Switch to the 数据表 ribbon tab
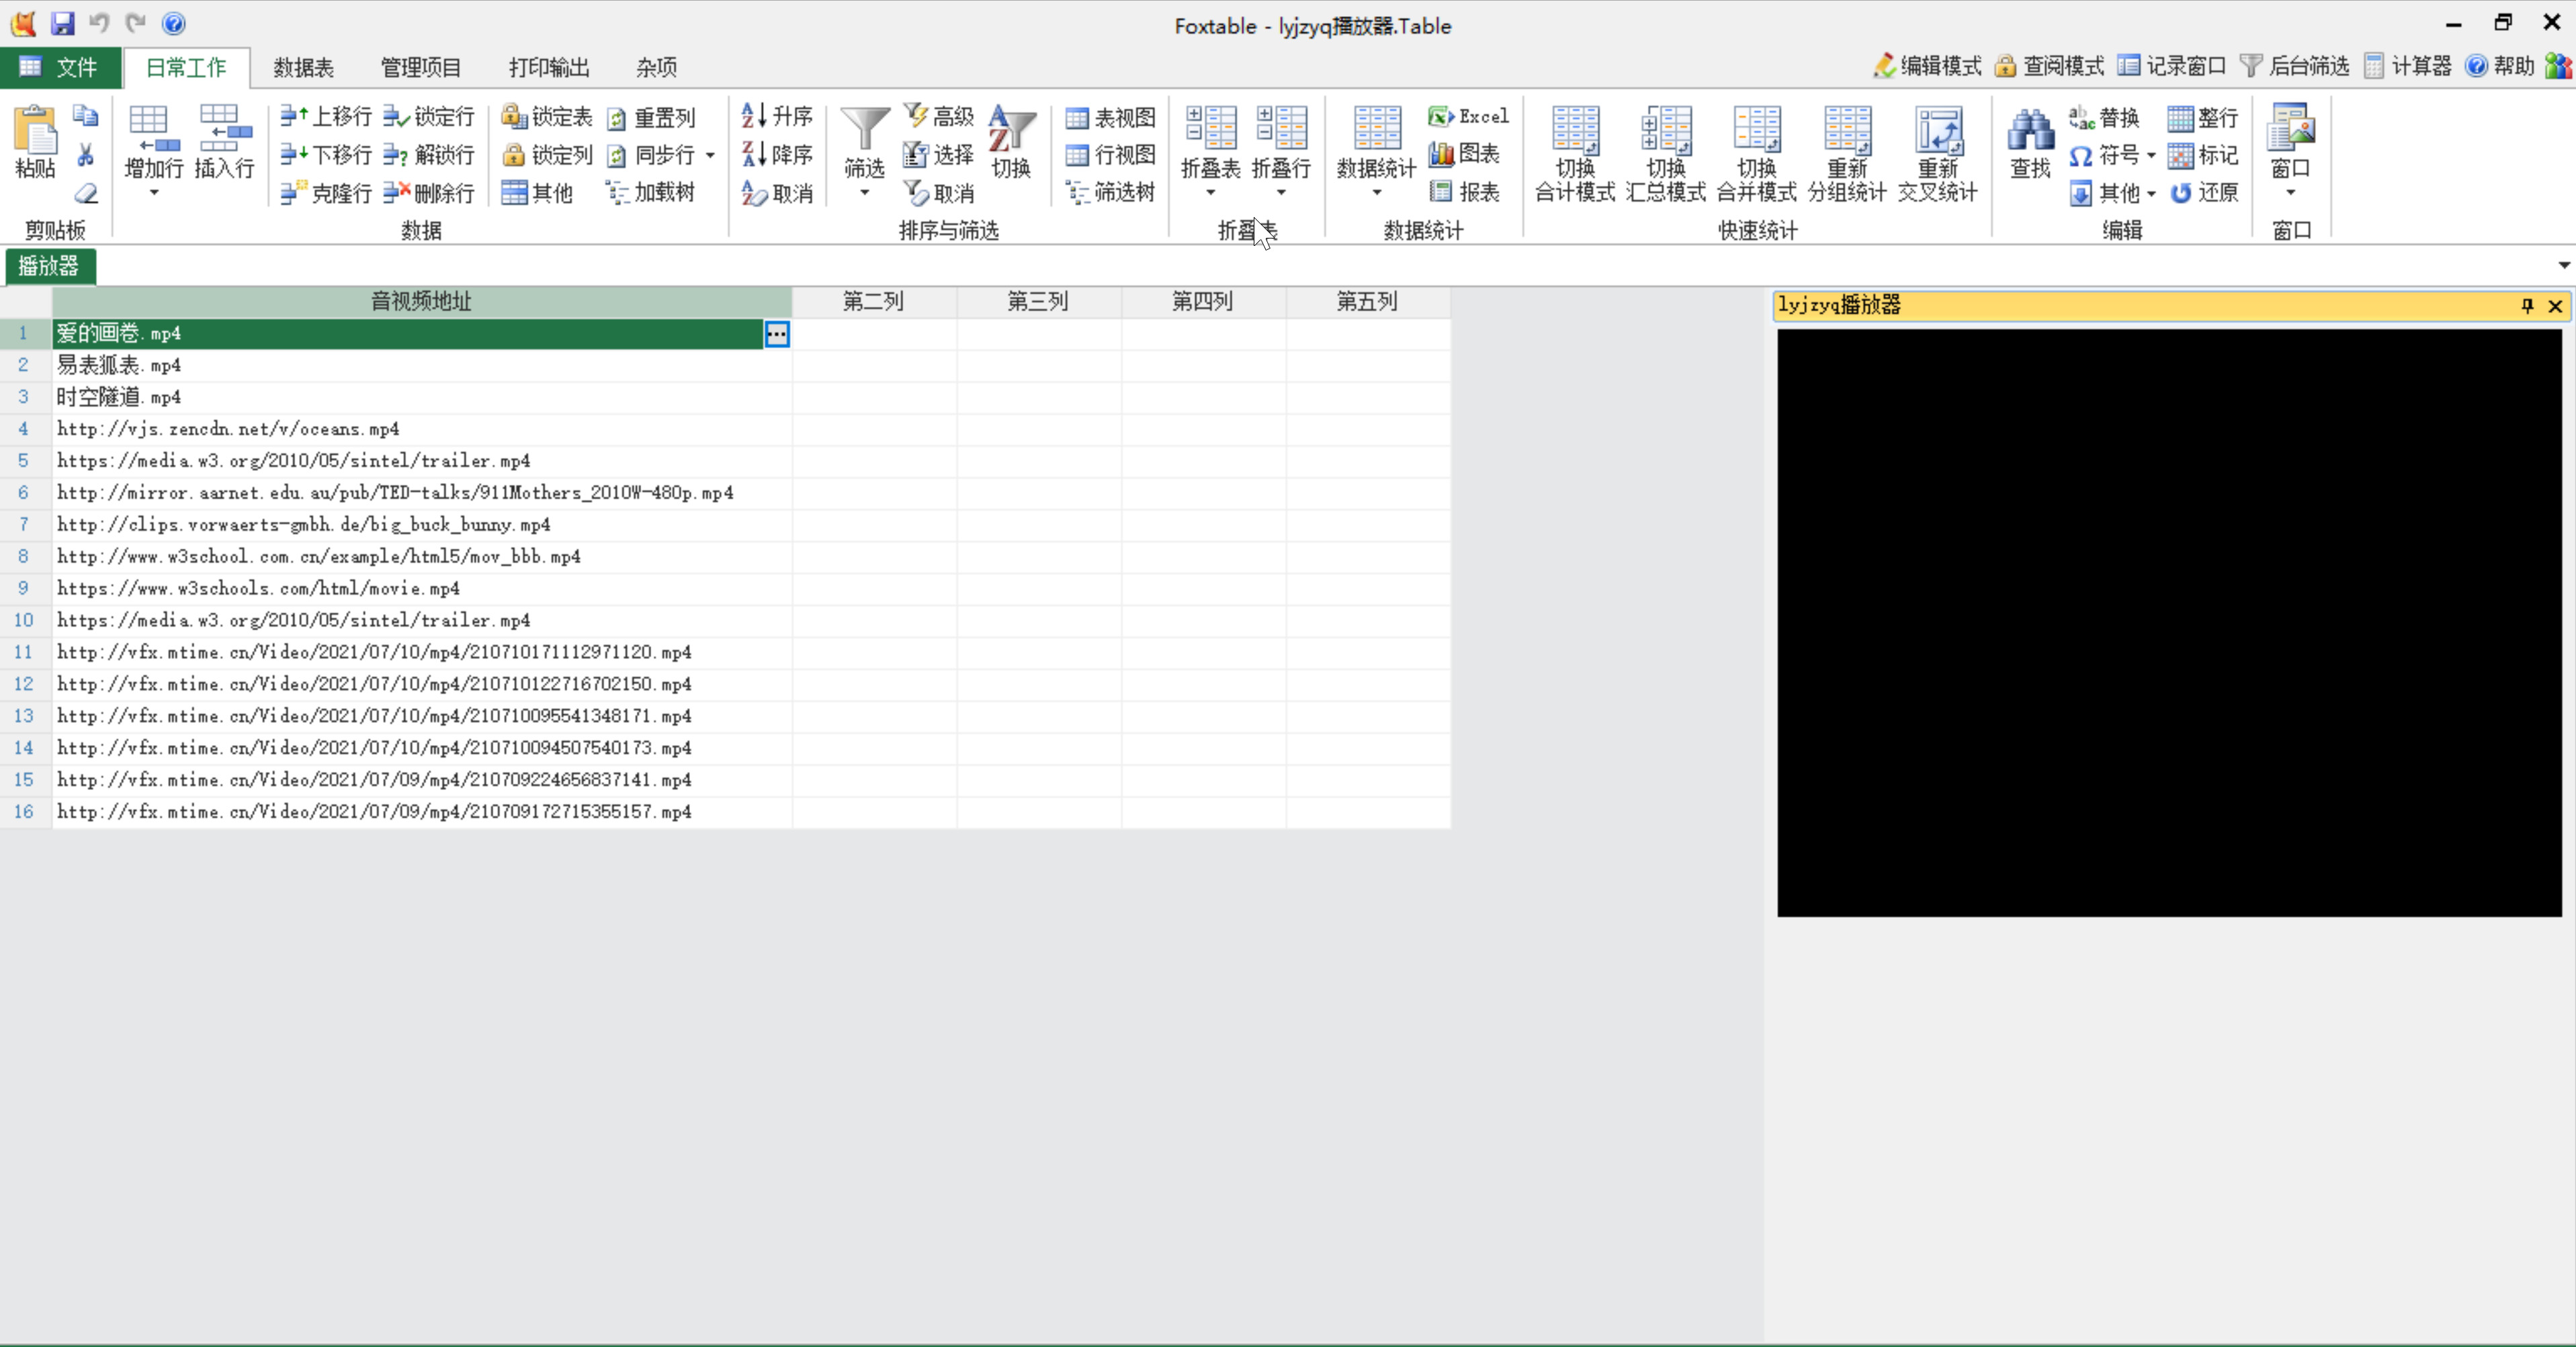 coord(303,67)
